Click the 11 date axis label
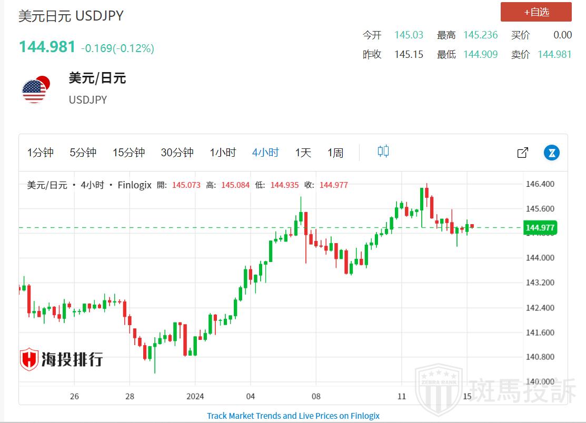Viewport: 586px width, 423px height. [402, 397]
